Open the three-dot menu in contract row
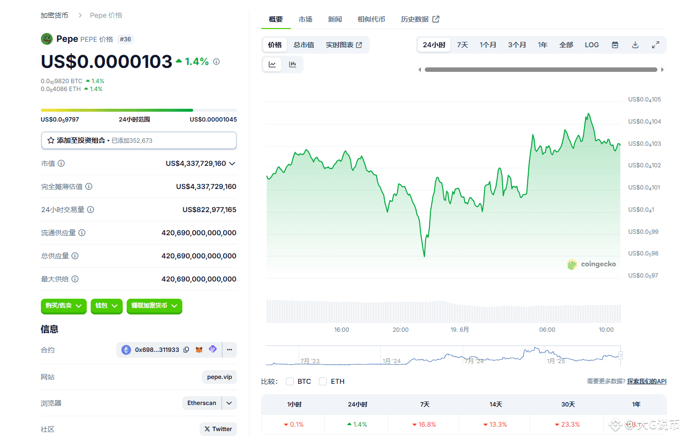Screen dimensions: 684x437 click(x=230, y=350)
